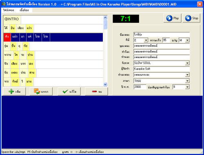Select the ปาน syllable cell
This screenshot has height=155, width=204.
30,55
